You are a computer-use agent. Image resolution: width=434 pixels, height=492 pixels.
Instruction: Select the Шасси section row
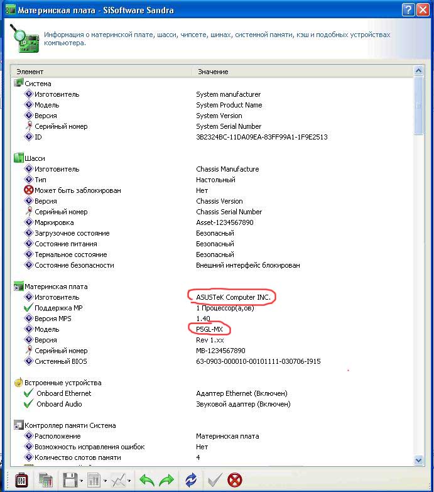point(35,158)
